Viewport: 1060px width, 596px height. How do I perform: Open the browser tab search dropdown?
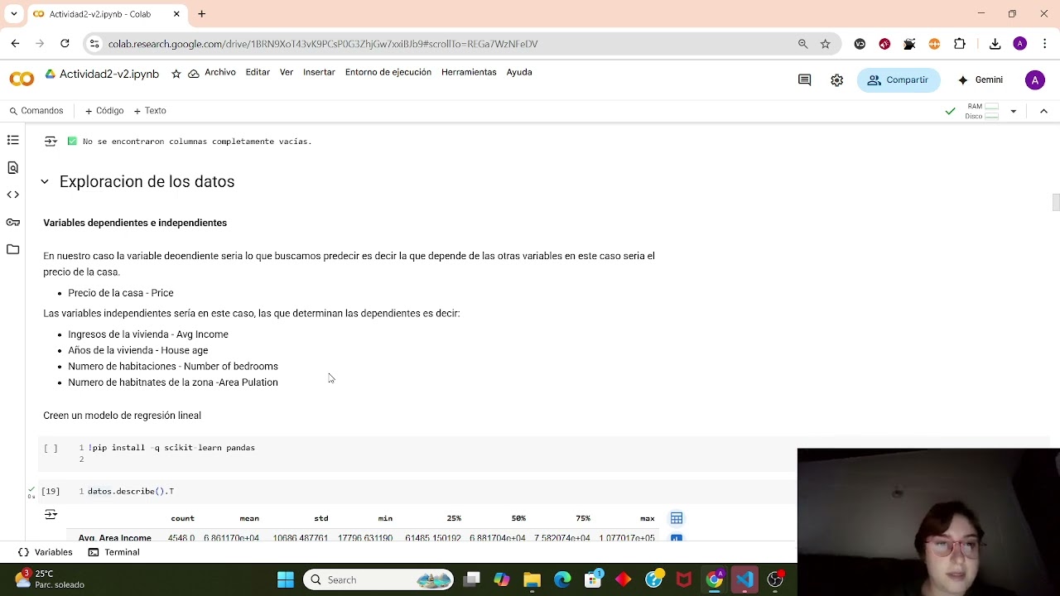tap(13, 14)
